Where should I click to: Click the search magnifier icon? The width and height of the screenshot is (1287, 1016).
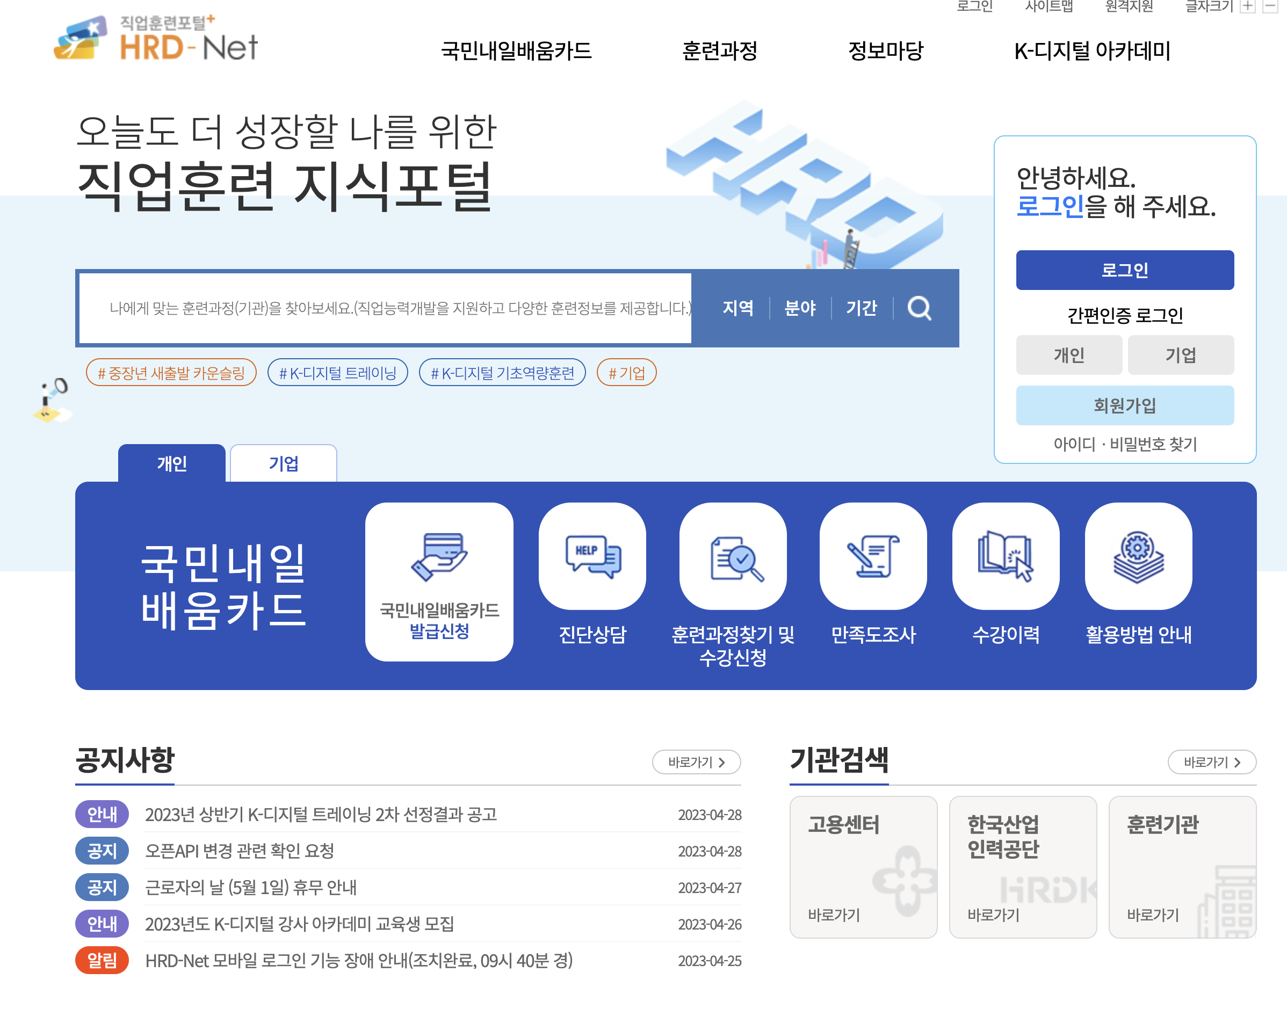[919, 308]
